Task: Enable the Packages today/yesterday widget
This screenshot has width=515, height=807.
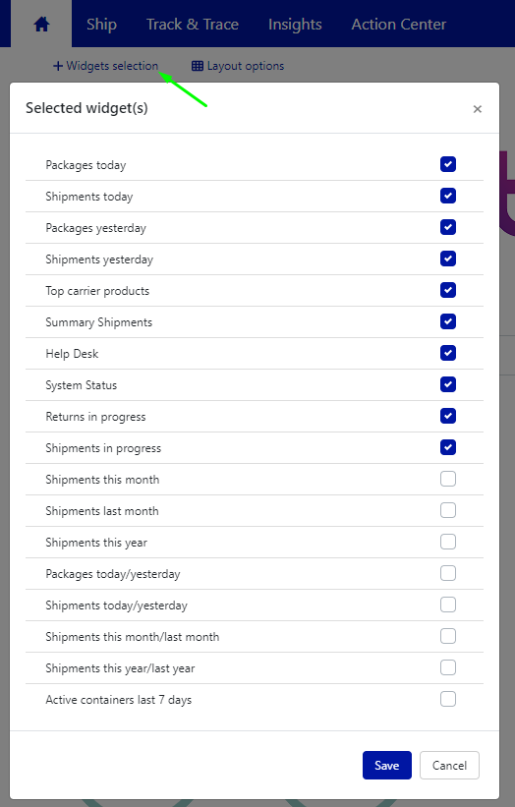Action: 448,573
